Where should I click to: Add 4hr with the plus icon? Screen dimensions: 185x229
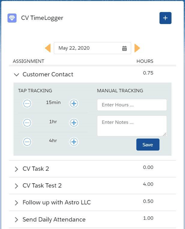click(x=74, y=142)
